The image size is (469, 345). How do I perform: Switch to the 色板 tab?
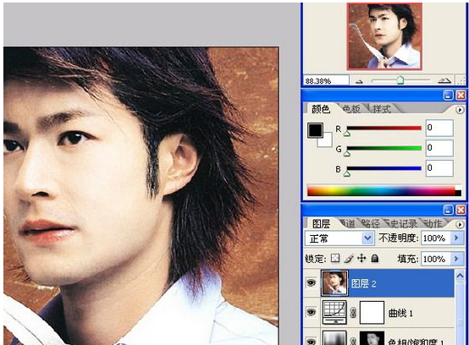pyautogui.click(x=351, y=109)
